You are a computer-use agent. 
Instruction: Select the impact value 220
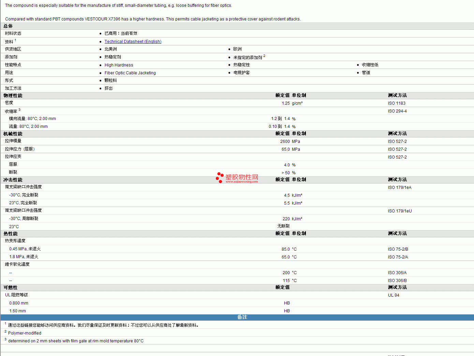coord(286,219)
